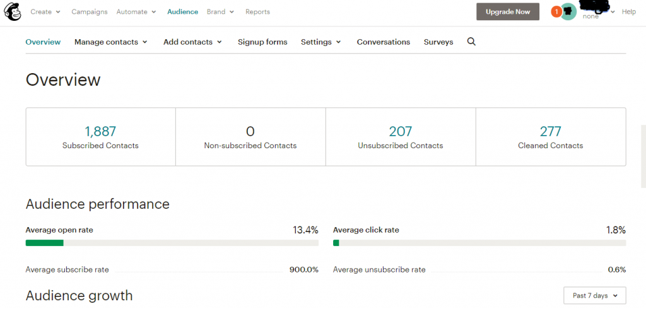Viewport: 646px width, 309px height.
Task: Open the audience search magnifier icon
Action: pos(471,42)
